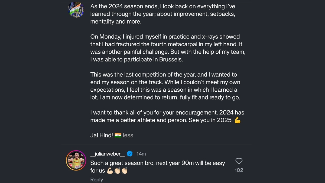This screenshot has width=325, height=183.
Task: Click the Indian flag emoji after Jai Hind
Action: click(x=118, y=135)
